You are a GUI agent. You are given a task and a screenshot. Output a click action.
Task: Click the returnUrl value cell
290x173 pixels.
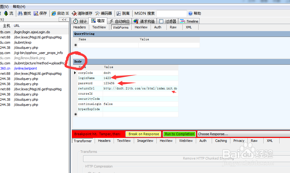(140, 88)
